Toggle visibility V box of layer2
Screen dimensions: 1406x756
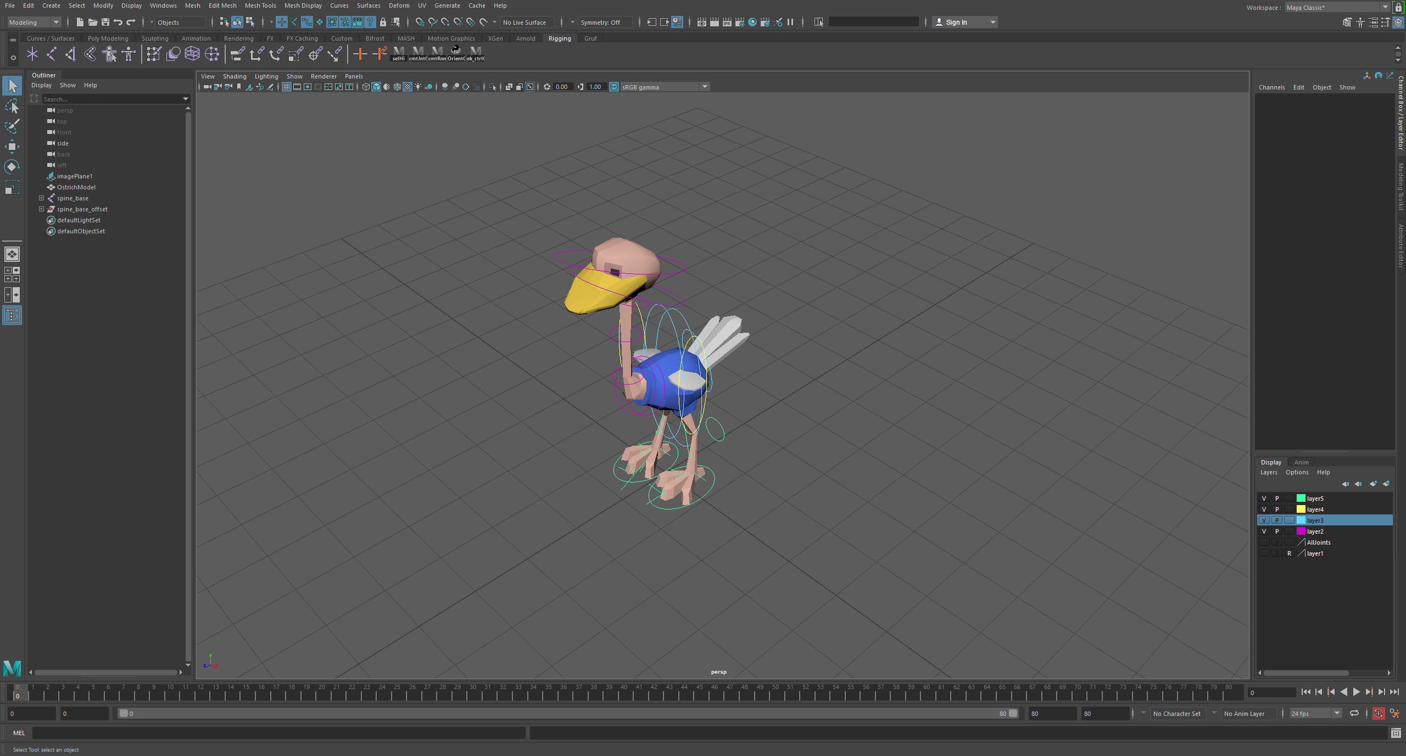click(x=1264, y=531)
